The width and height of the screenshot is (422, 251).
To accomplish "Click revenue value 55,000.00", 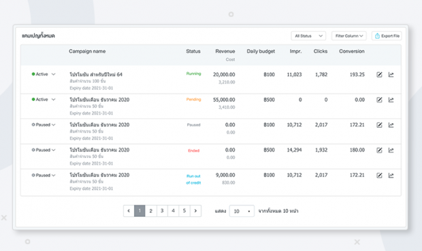I will tap(224, 100).
